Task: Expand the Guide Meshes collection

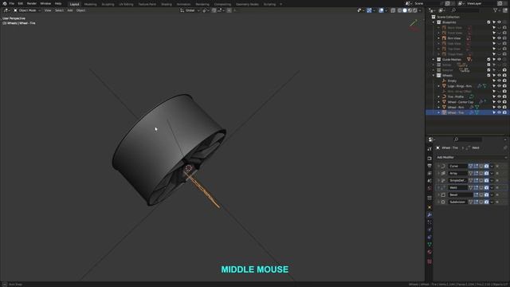Action: pyautogui.click(x=433, y=60)
